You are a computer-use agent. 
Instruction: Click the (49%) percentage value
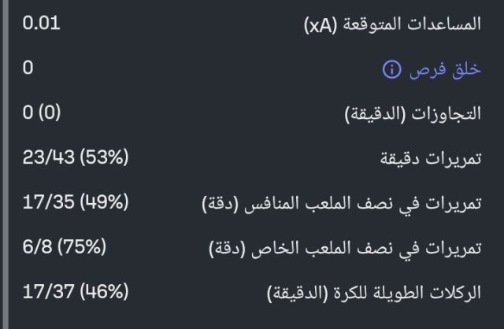(104, 202)
